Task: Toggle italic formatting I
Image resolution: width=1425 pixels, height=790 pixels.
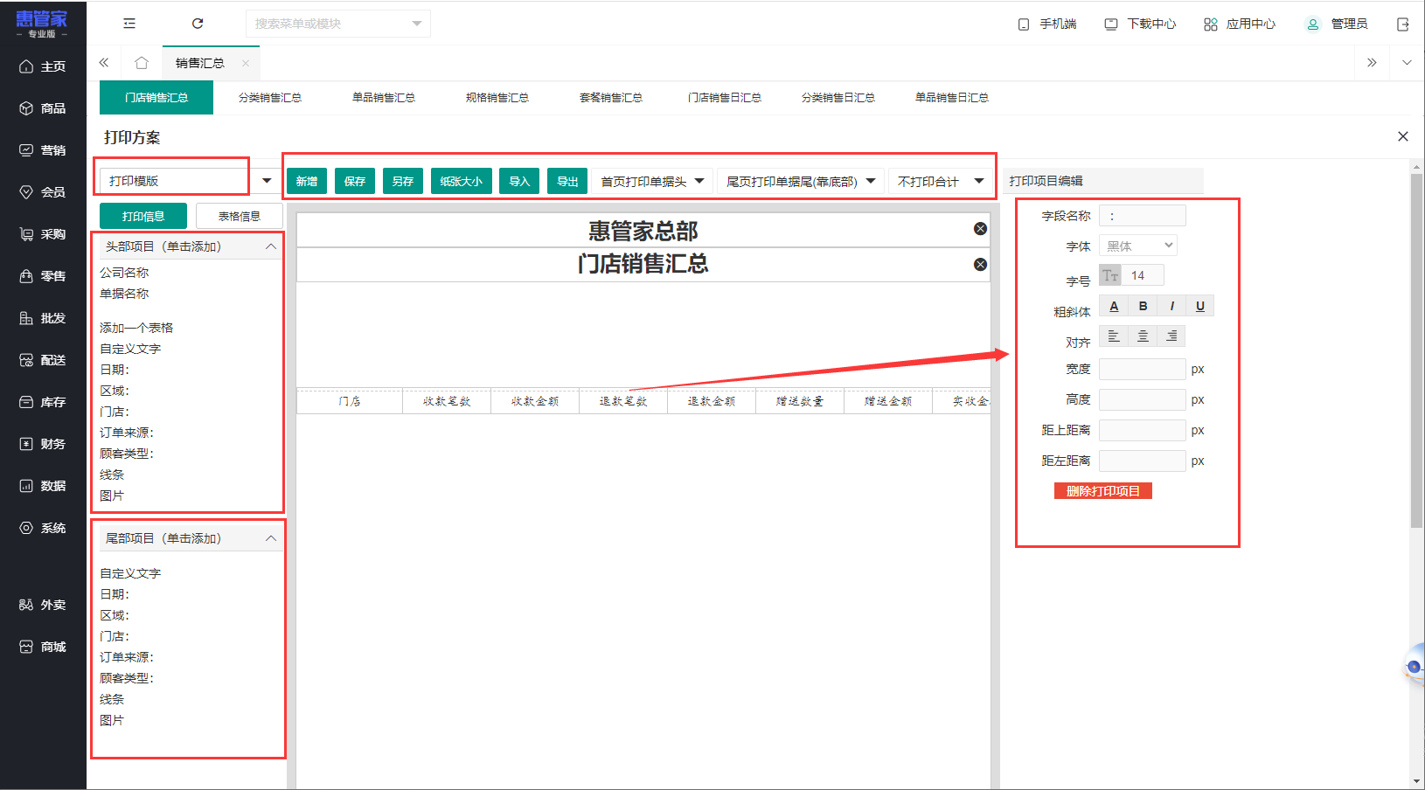Action: click(x=1171, y=306)
